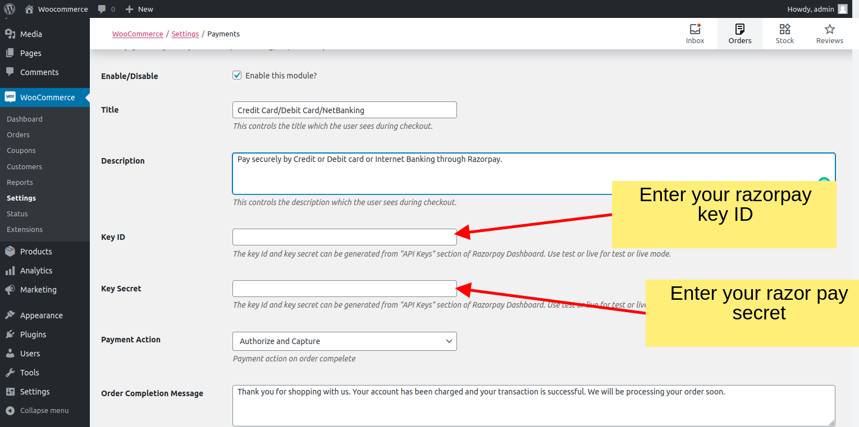Viewport: 859px width, 427px height.
Task: Click the Comments icon in sidebar
Action: (10, 72)
